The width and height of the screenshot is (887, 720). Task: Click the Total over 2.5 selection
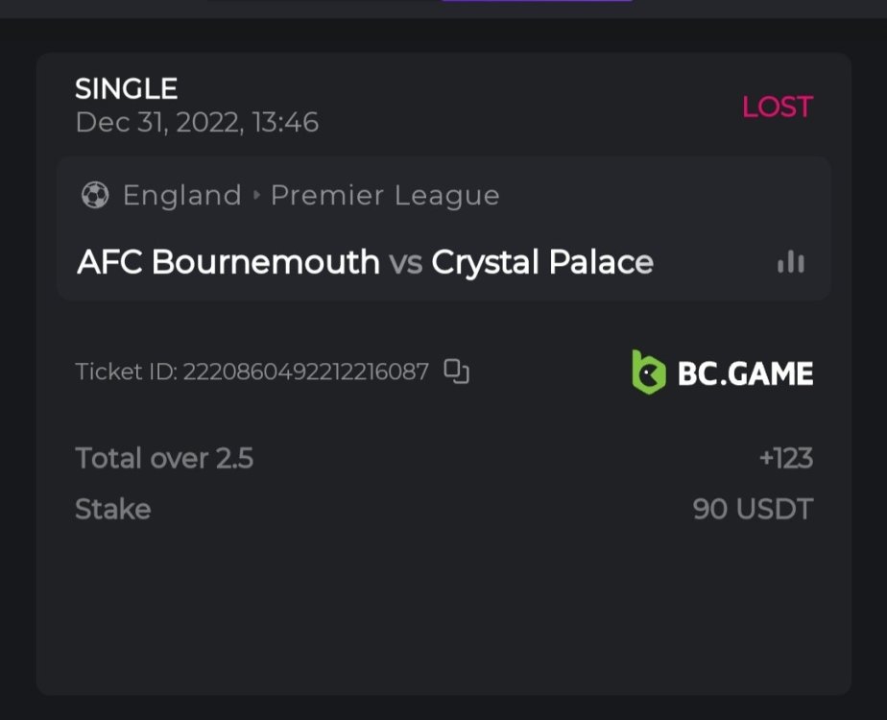tap(164, 459)
